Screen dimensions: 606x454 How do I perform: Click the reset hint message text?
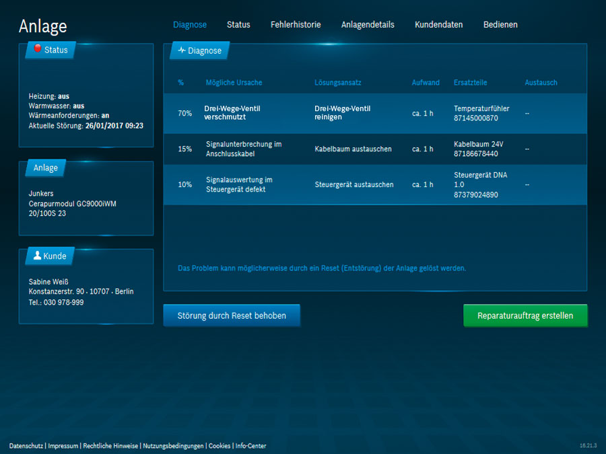tap(322, 268)
